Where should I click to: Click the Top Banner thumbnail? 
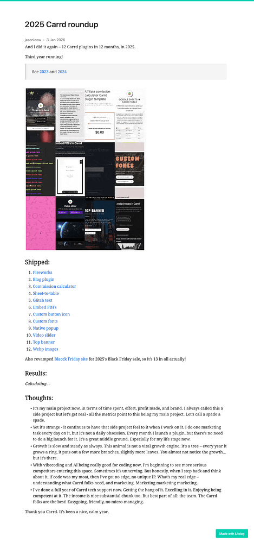tap(100, 224)
